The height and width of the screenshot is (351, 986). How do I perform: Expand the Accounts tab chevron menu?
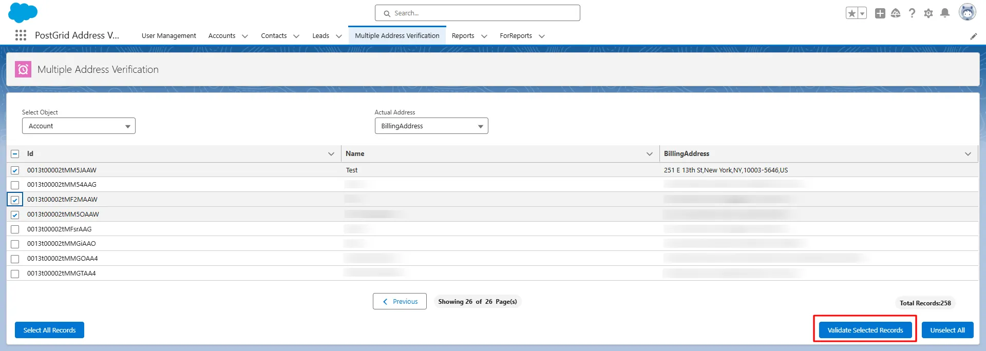click(x=245, y=36)
